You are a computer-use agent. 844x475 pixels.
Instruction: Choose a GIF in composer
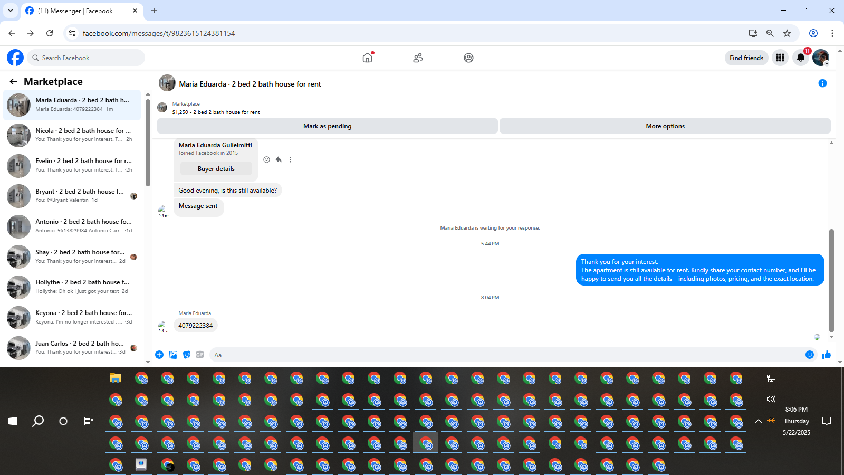[x=200, y=355]
